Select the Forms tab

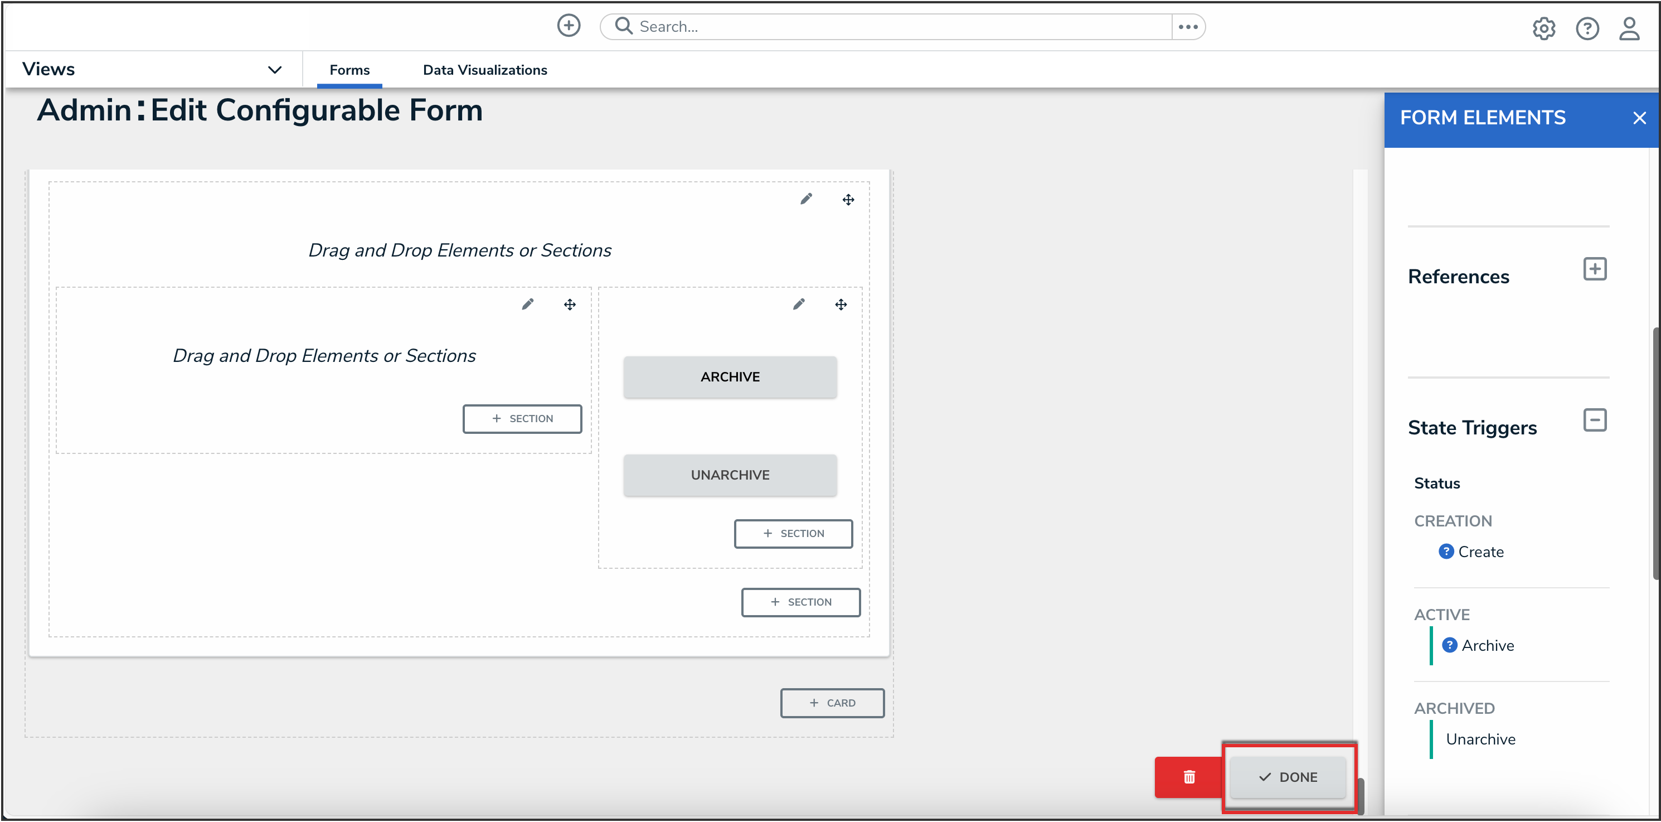click(x=349, y=70)
